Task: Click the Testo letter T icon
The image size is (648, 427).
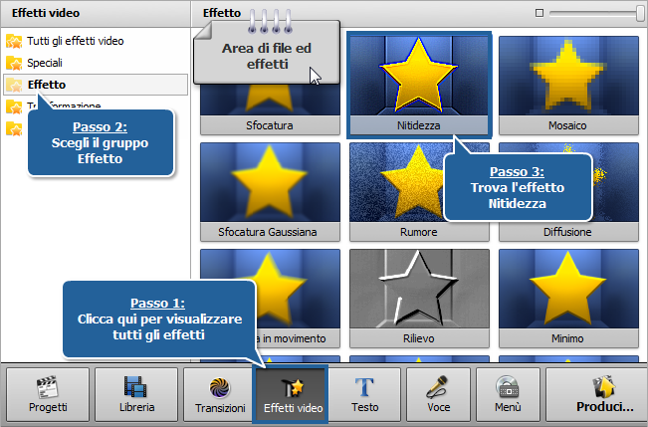Action: [x=364, y=387]
